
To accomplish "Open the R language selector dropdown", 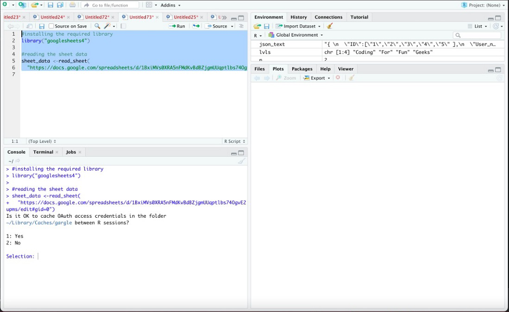I will tap(258, 35).
